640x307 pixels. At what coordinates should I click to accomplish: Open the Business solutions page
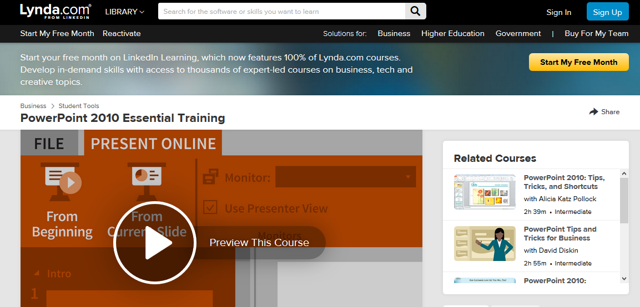394,33
